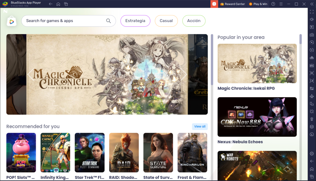
Task: Open Infinity Kingdom game tile
Action: (x=55, y=152)
